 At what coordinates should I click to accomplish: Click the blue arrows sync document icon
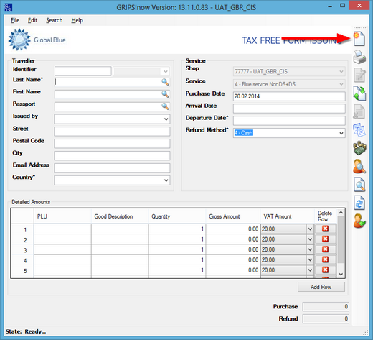pyautogui.click(x=359, y=203)
